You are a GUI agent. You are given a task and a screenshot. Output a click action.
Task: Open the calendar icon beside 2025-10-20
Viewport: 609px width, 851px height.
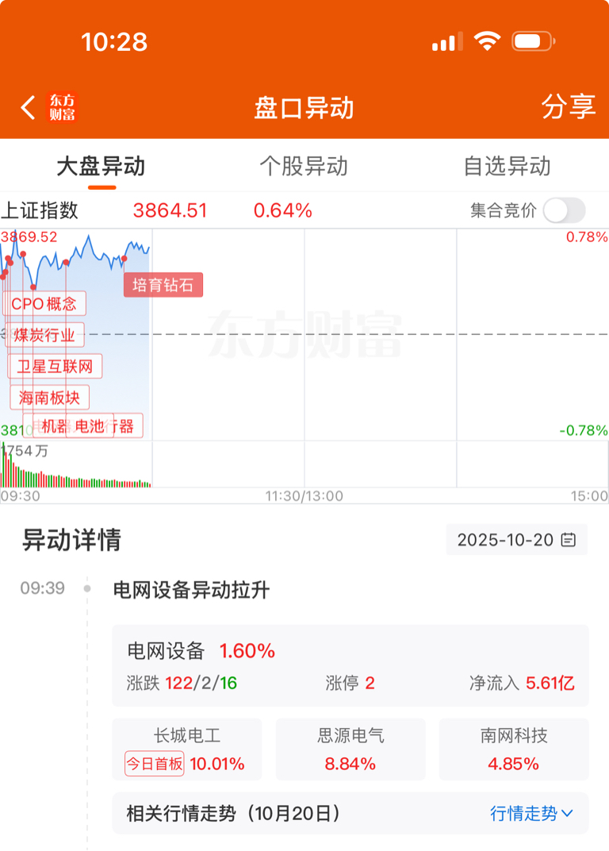coord(569,540)
